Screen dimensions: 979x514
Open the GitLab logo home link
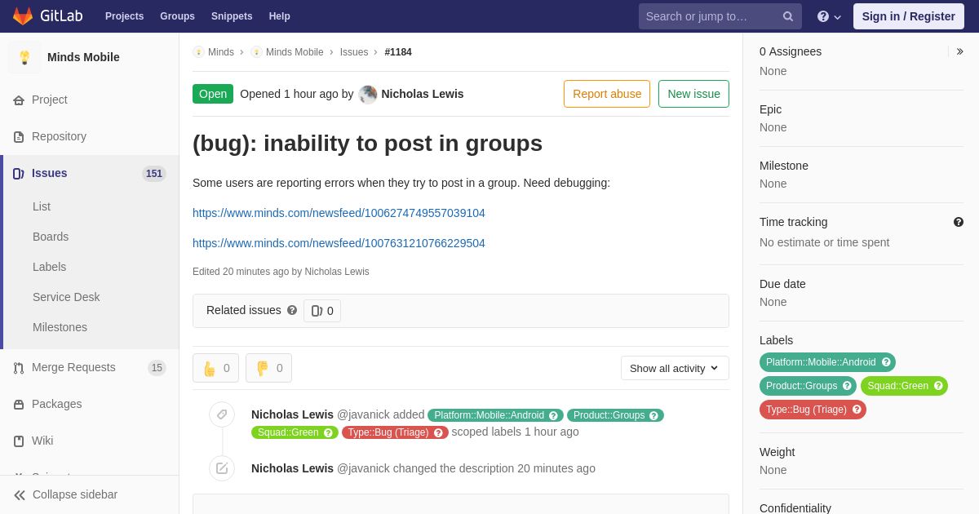tap(47, 16)
